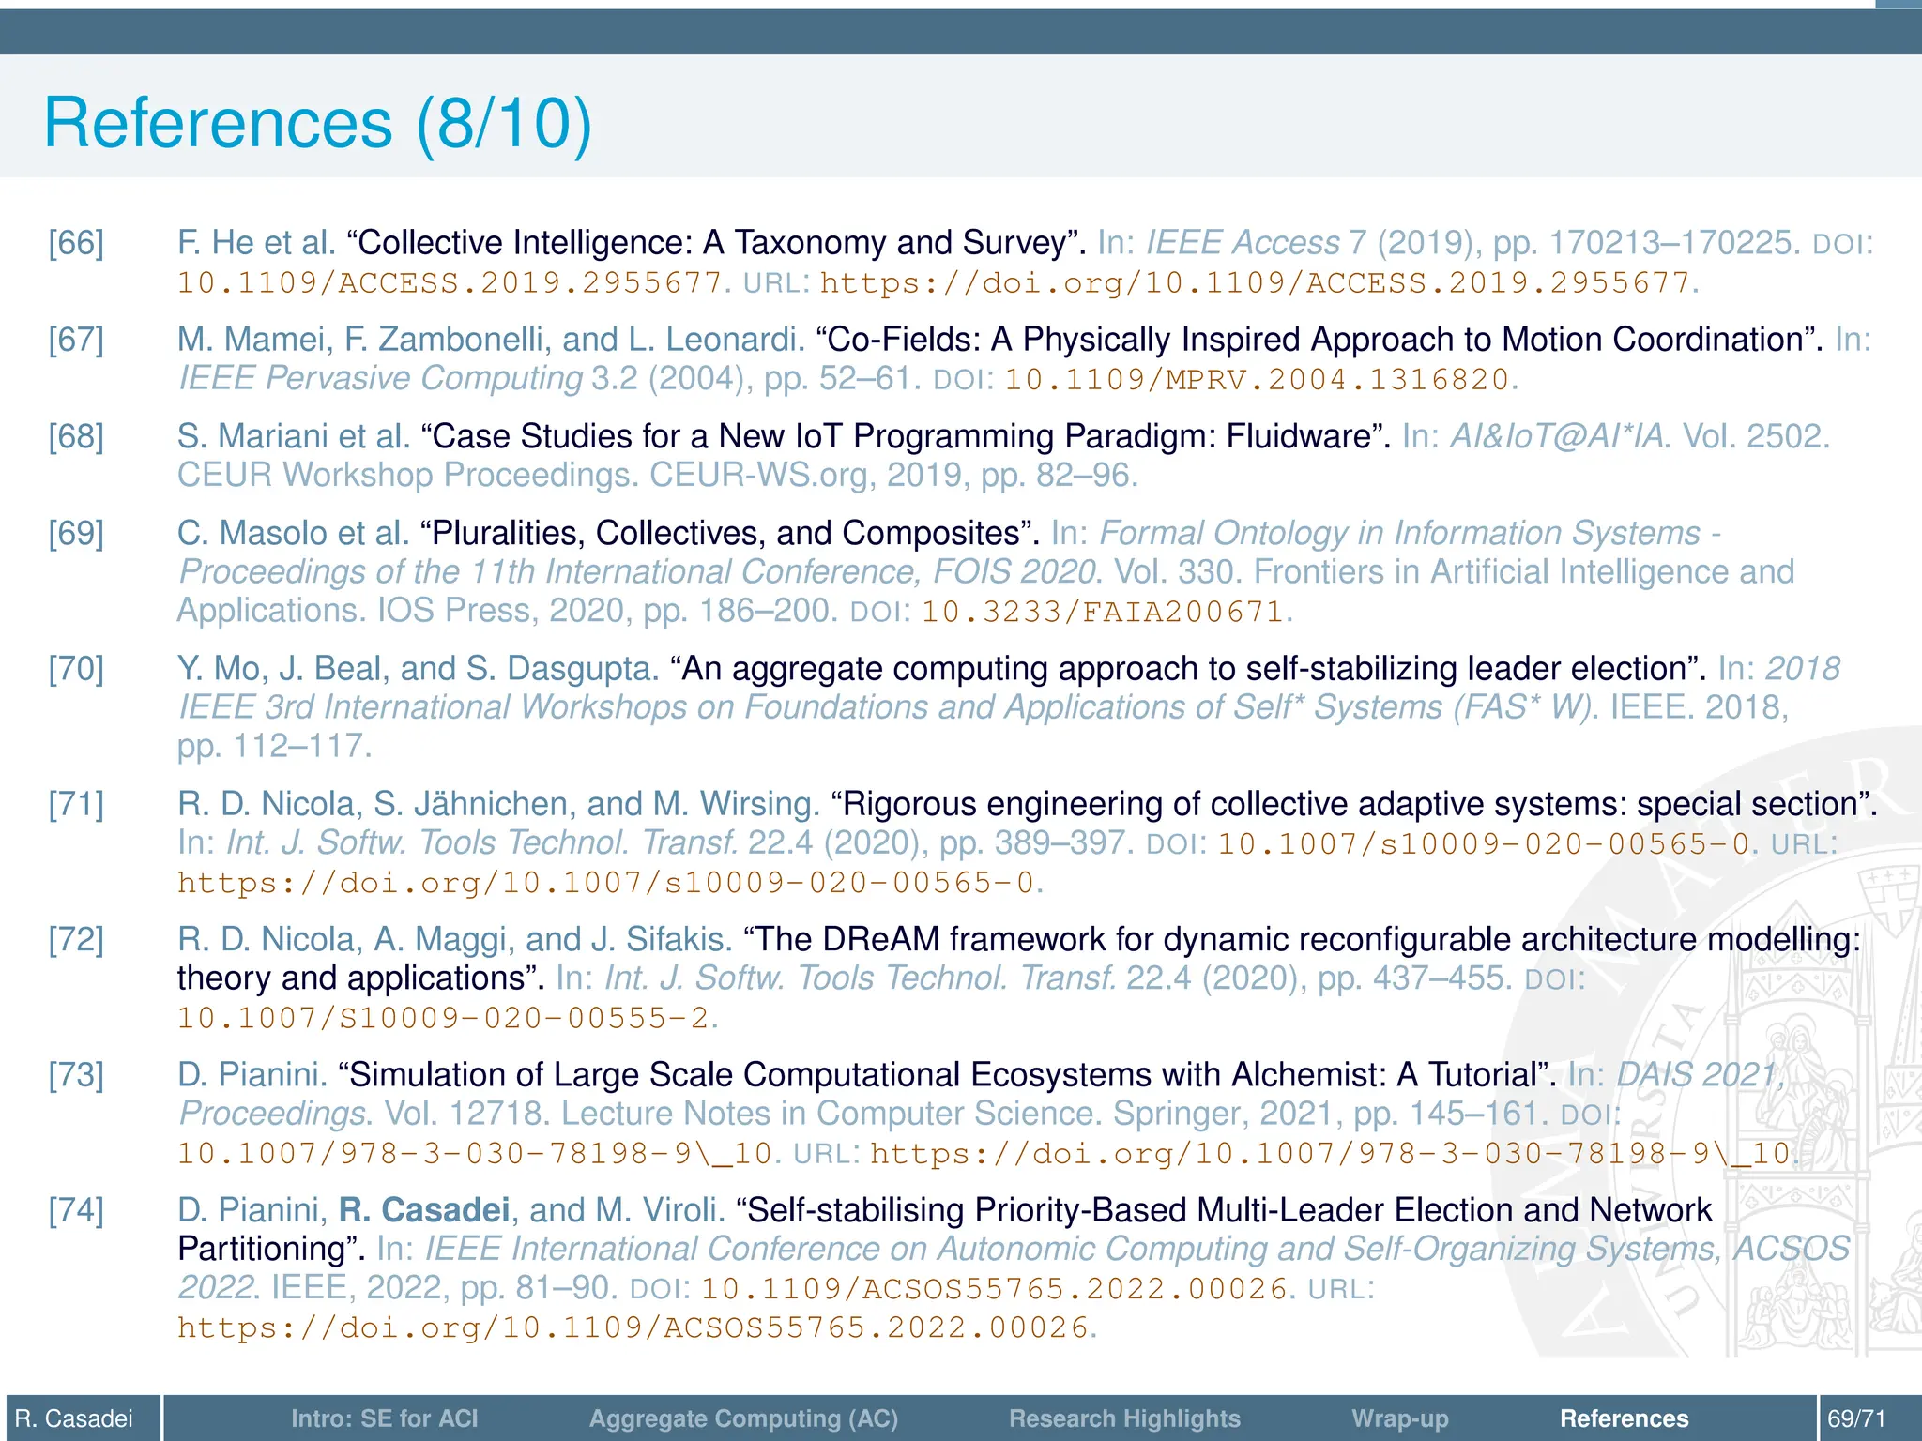Click reference label [69]
The image size is (1922, 1441).
pos(76,533)
